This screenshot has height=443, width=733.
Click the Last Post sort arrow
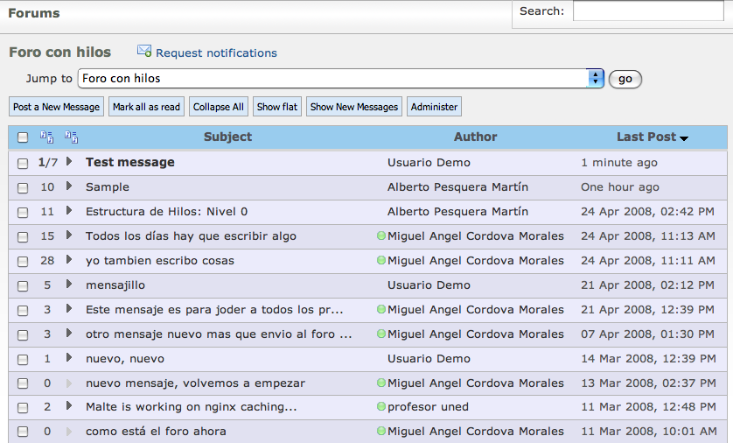pos(684,138)
